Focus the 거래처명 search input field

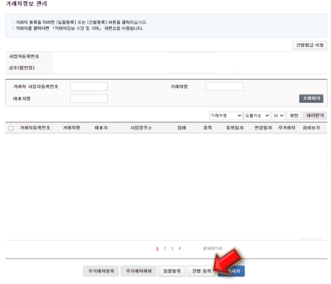pyautogui.click(x=224, y=87)
